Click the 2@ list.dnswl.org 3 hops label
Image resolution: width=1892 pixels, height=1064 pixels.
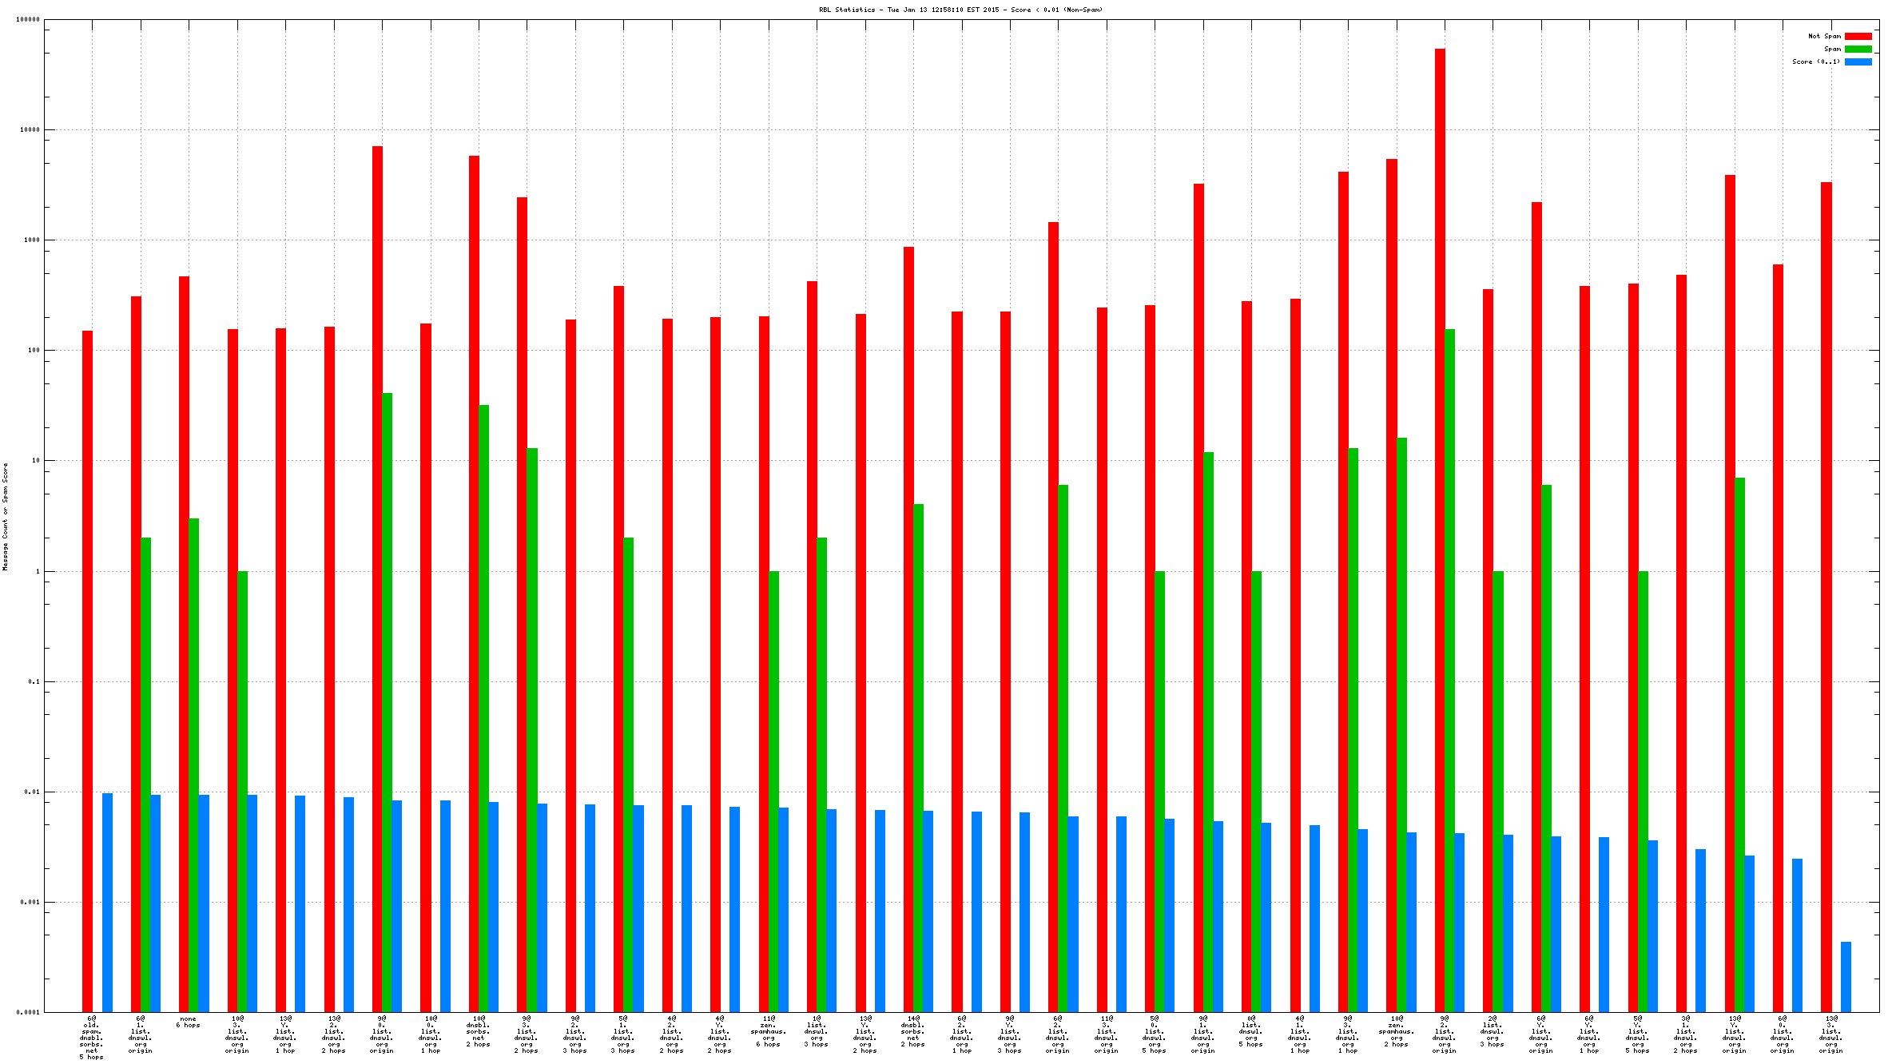[x=1493, y=1031]
